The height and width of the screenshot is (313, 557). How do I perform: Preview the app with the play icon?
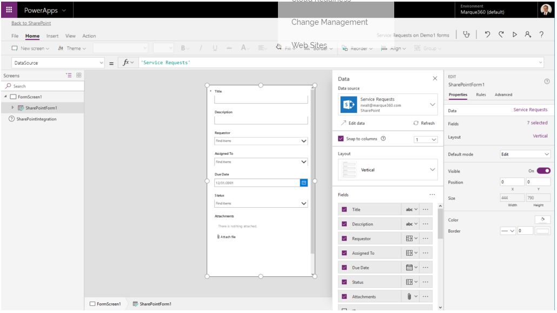point(514,35)
